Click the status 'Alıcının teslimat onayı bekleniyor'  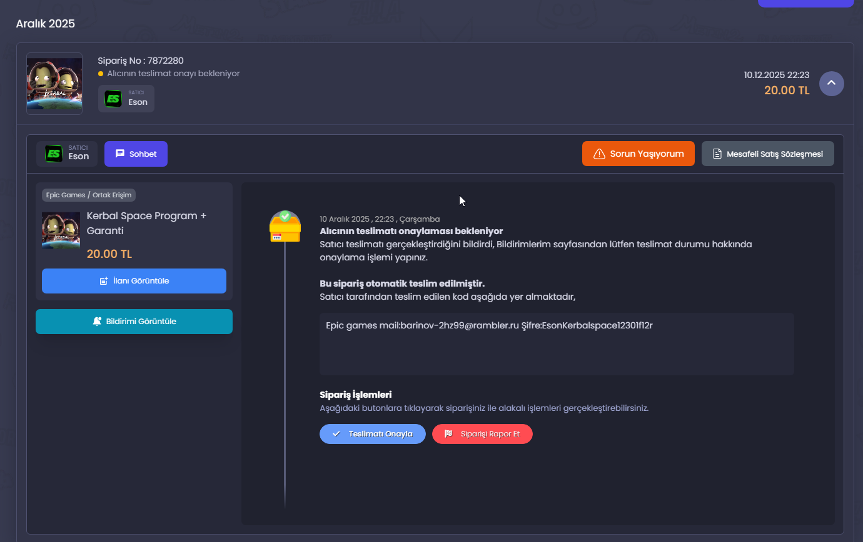tap(173, 74)
